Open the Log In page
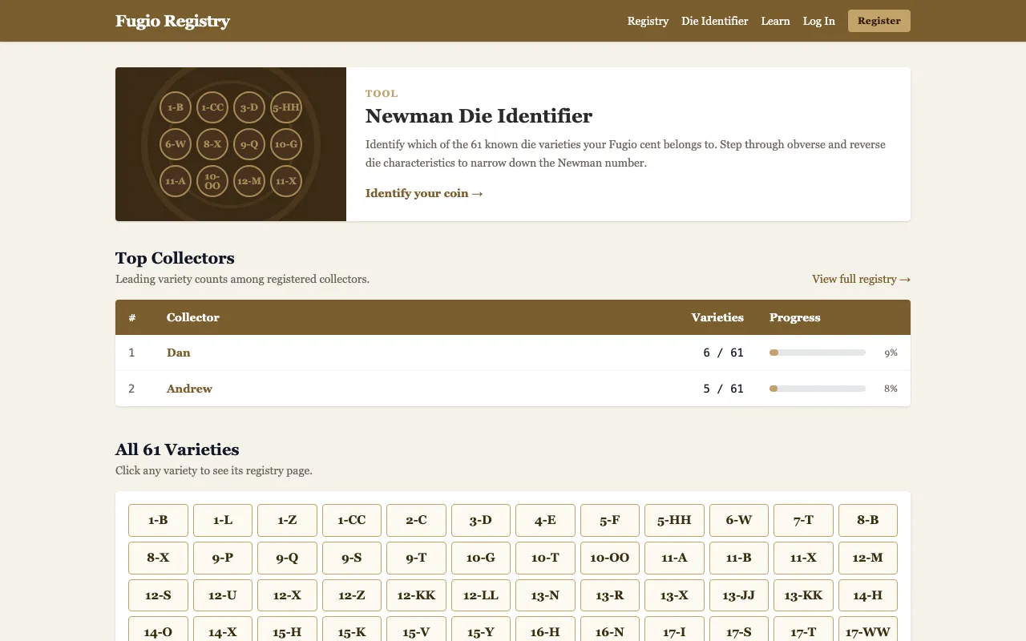Image resolution: width=1026 pixels, height=641 pixels. tap(819, 21)
